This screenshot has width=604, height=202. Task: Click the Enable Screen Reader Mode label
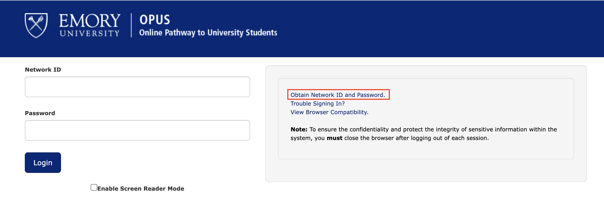(x=141, y=189)
